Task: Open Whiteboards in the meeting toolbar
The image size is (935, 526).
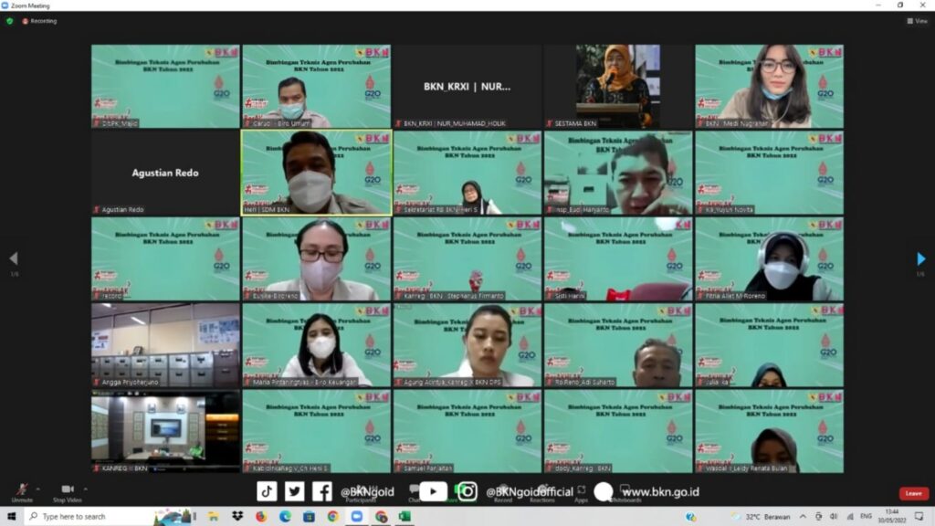Action: [x=625, y=492]
